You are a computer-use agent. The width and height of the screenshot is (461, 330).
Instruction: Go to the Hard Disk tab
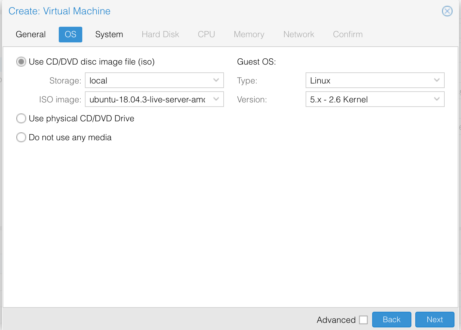[160, 34]
